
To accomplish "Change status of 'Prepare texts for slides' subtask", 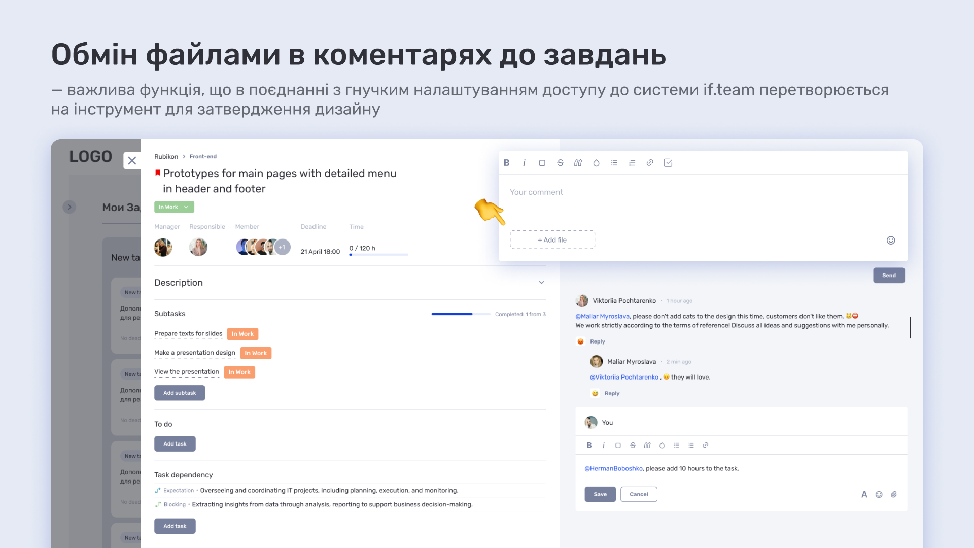I will 242,334.
